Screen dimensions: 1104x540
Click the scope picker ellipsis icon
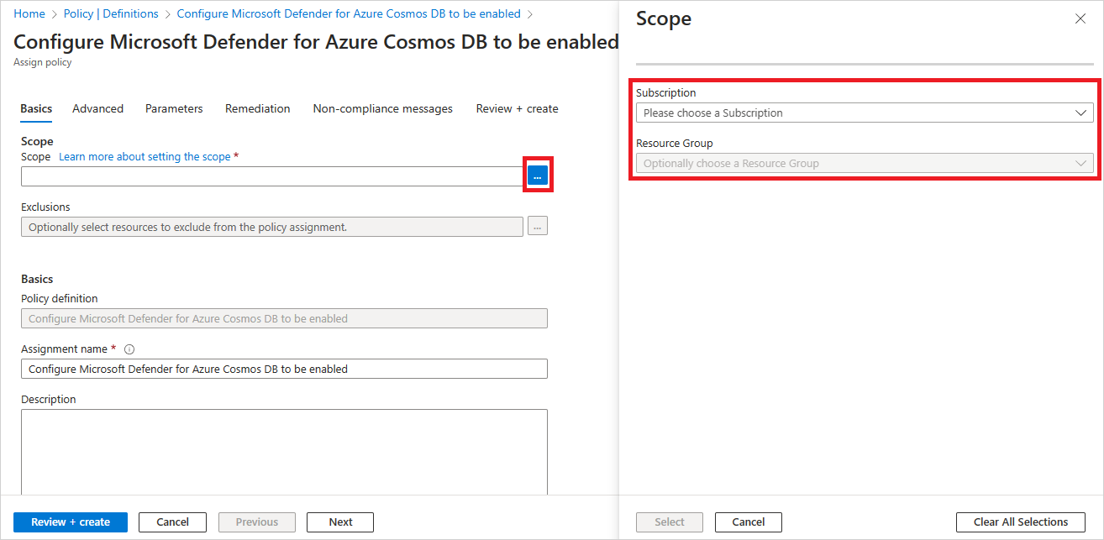[x=538, y=175]
